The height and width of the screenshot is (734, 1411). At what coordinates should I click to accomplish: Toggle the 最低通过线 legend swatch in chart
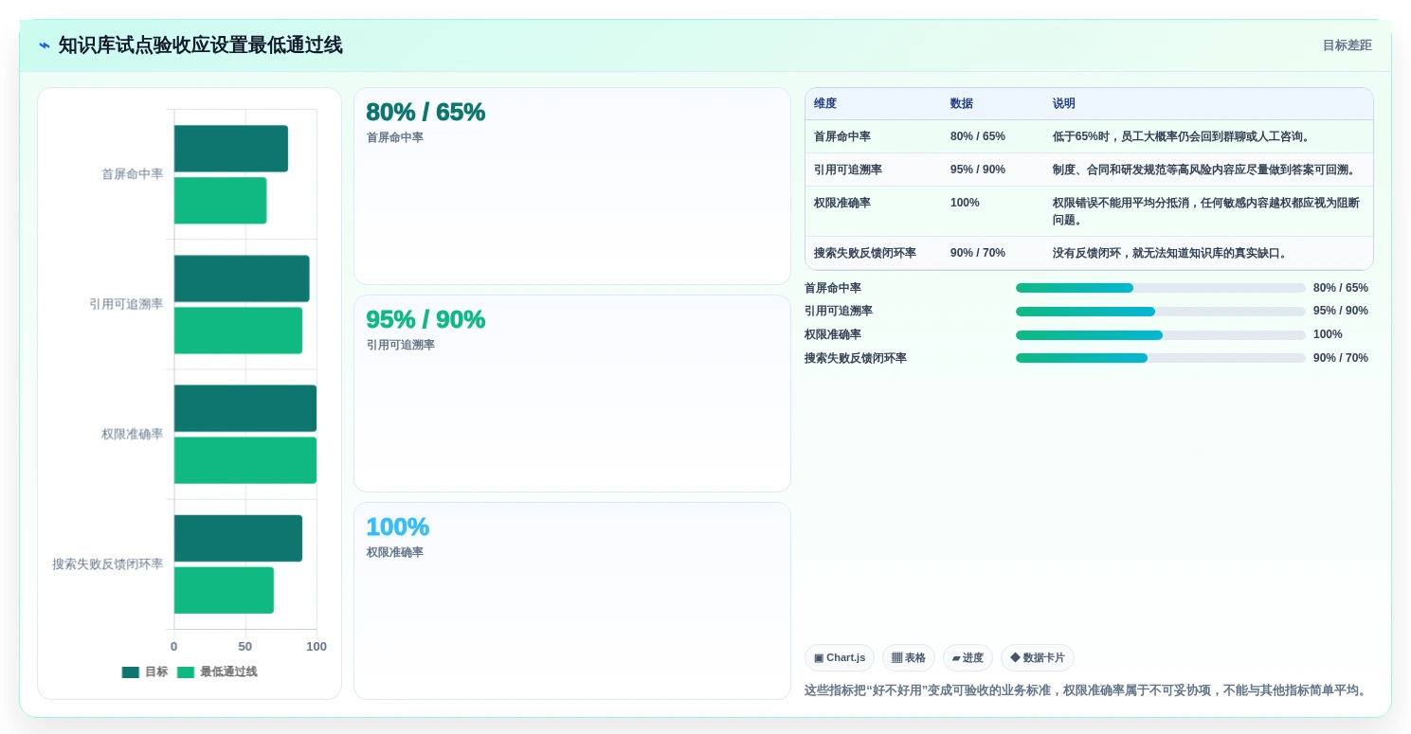pos(186,672)
